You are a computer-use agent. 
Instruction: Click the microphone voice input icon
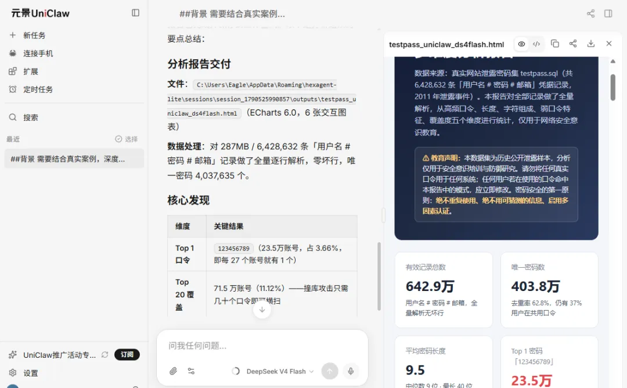tap(351, 371)
